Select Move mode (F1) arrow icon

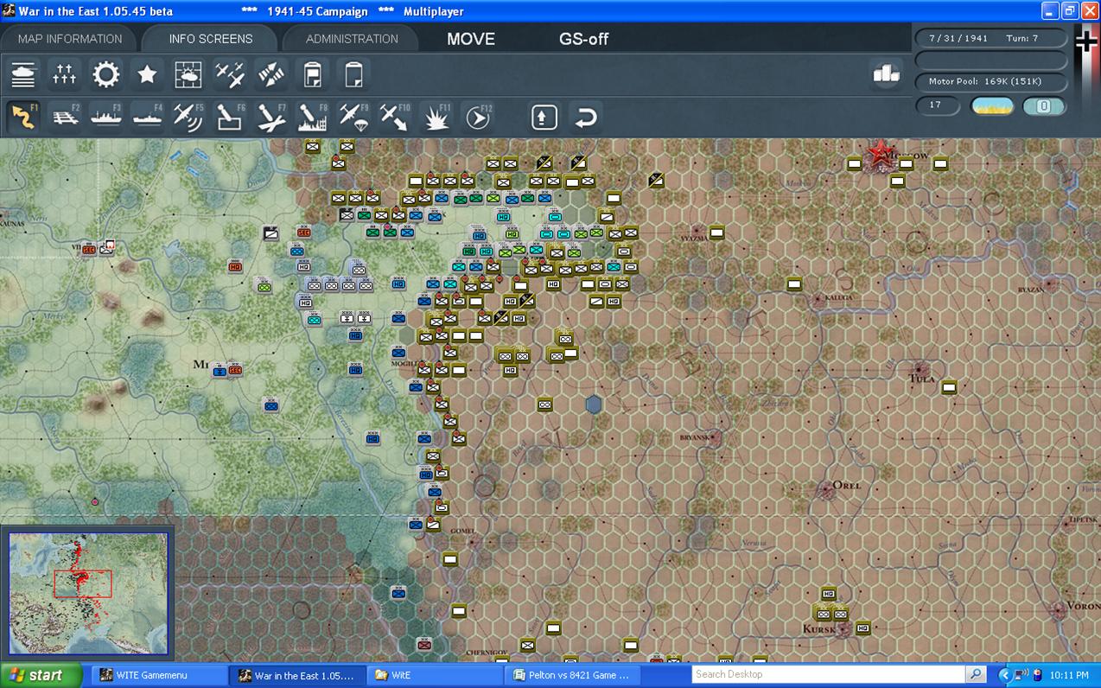coord(23,117)
